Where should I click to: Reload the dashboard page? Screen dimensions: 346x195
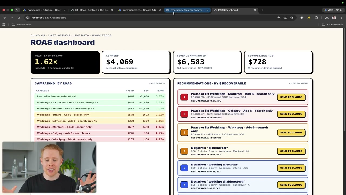19,18
